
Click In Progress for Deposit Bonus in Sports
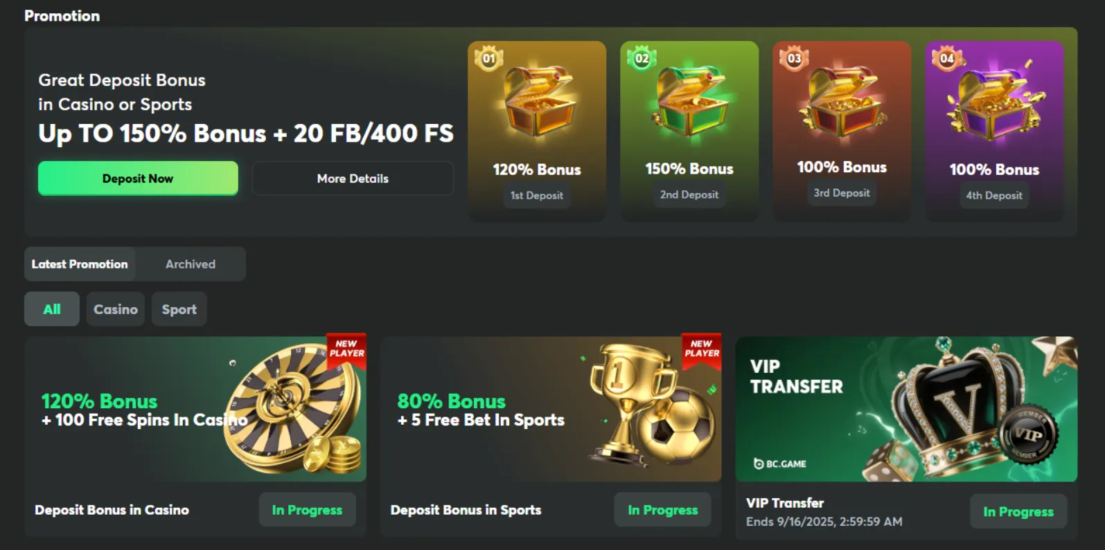[663, 510]
